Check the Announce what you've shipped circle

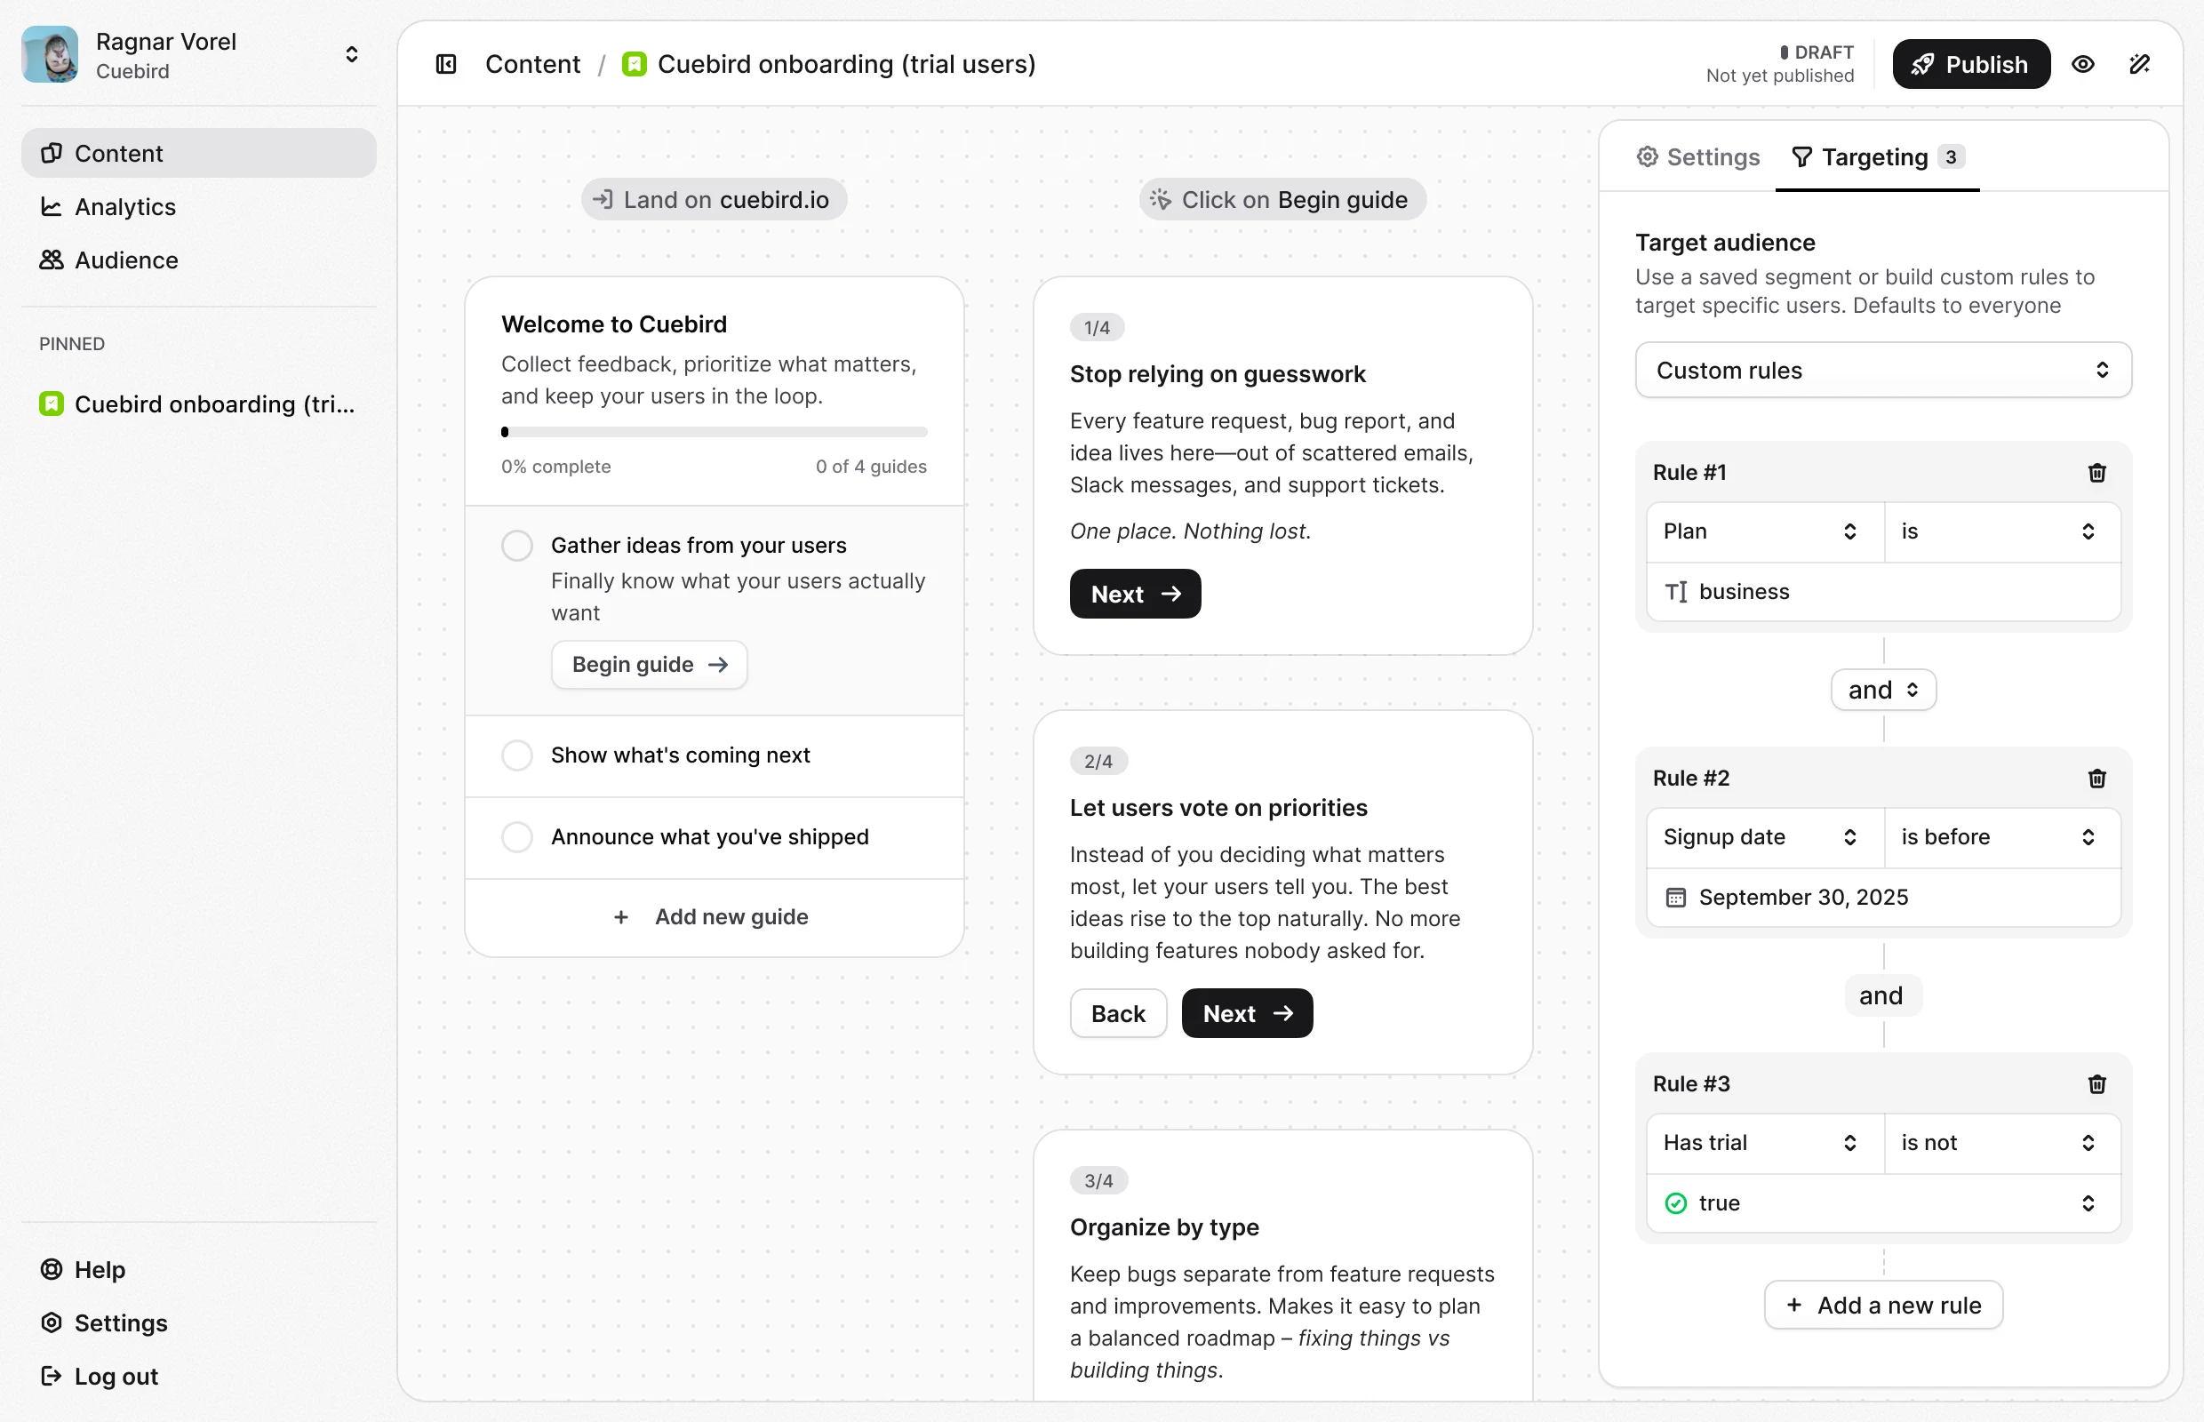517,836
